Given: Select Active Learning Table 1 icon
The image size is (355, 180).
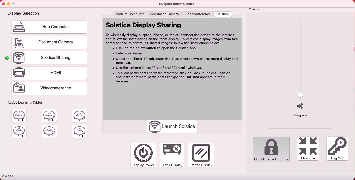Looking at the screenshot, I should [19, 116].
